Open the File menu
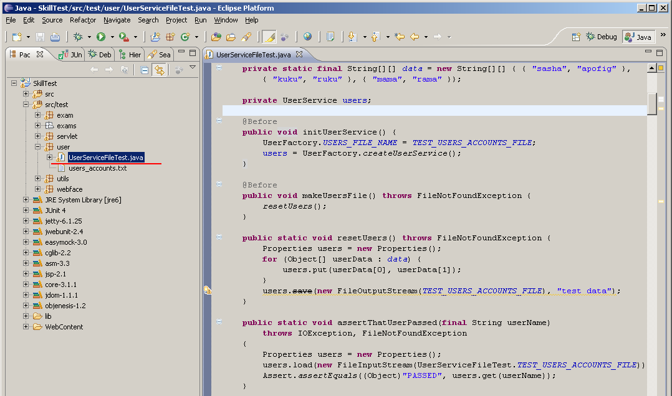This screenshot has height=396, width=672. tap(11, 20)
